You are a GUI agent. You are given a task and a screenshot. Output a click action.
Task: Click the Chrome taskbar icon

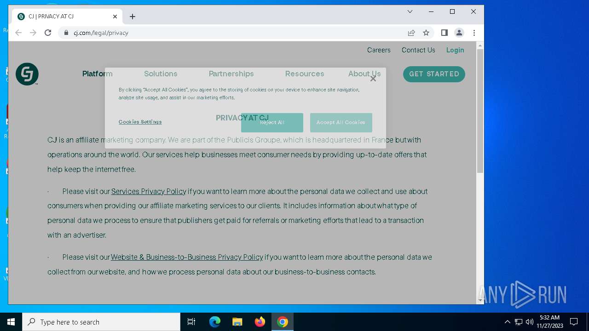click(283, 322)
